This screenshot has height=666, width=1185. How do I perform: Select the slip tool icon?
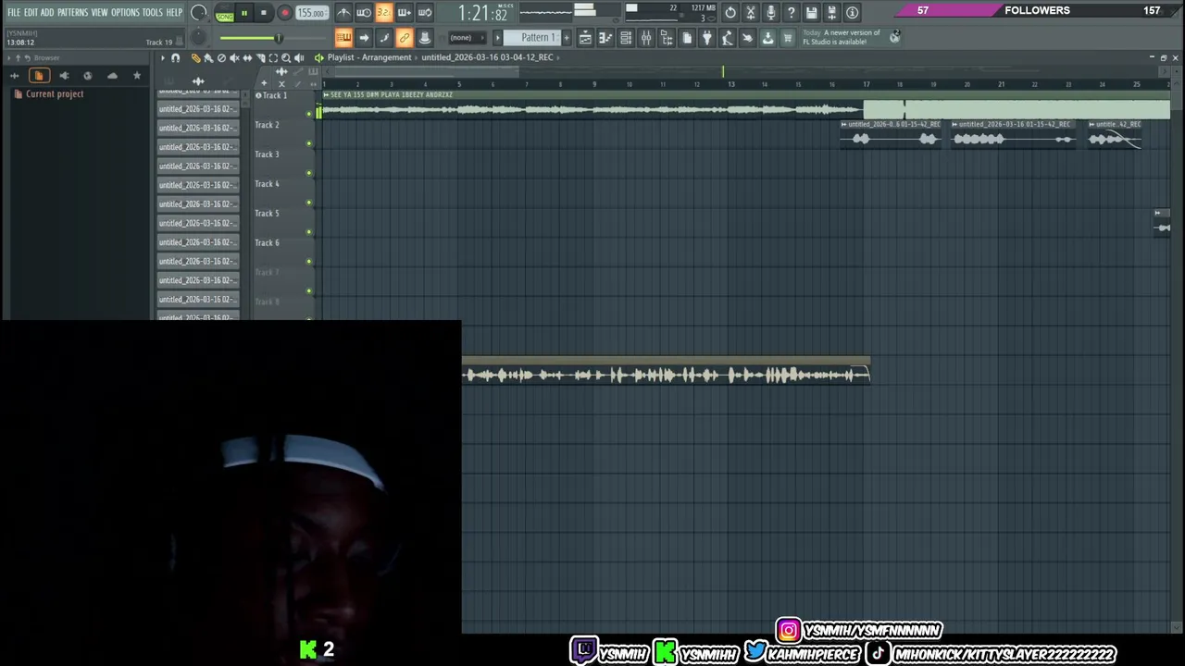pyautogui.click(x=247, y=57)
